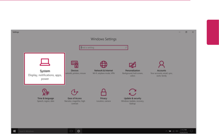Open Network & Internet globe icon
The width and height of the screenshot is (219, 140).
pos(104,64)
